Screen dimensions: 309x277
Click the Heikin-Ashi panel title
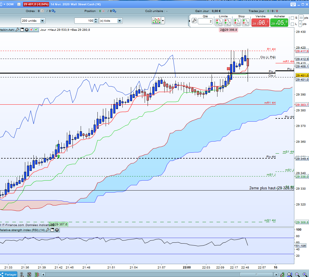pyautogui.click(x=7, y=30)
